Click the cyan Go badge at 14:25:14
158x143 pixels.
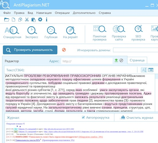16,129
